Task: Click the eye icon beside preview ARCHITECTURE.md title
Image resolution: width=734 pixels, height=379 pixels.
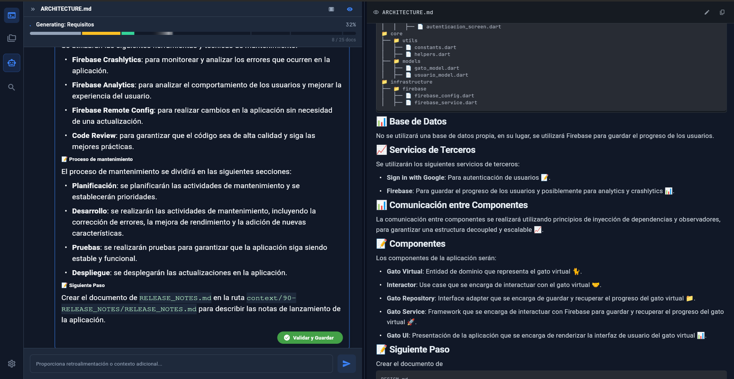Action: point(376,12)
